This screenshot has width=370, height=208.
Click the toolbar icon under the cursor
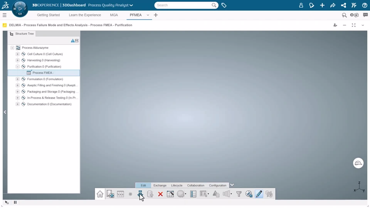tap(140, 194)
